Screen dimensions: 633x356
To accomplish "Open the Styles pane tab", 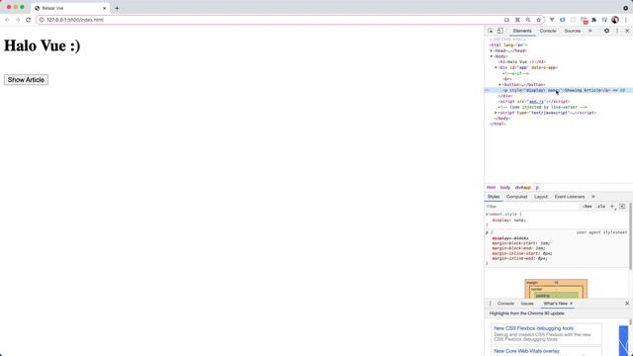I will click(x=494, y=197).
